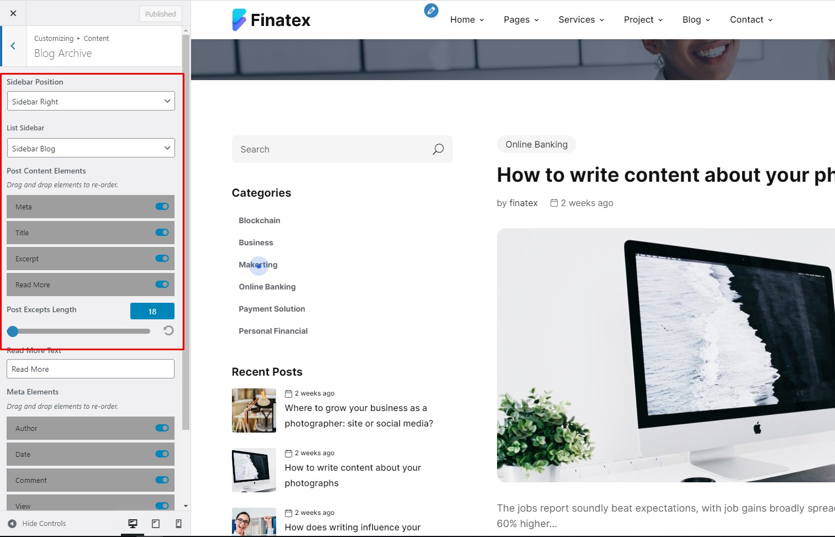Screen dimensions: 835x537
Task: Switch to mobile preview device icon
Action: click(178, 524)
